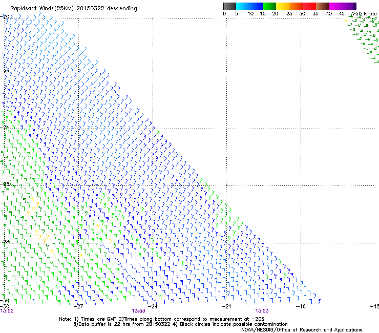Select the yellow 20-25 knots color bar segment
This screenshot has height=333, width=379.
tap(283, 6)
